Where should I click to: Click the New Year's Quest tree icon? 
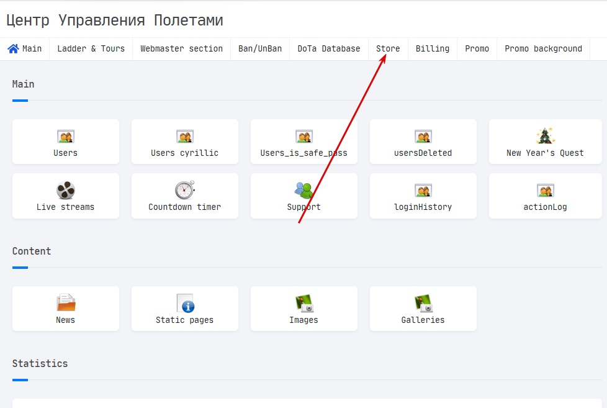545,136
